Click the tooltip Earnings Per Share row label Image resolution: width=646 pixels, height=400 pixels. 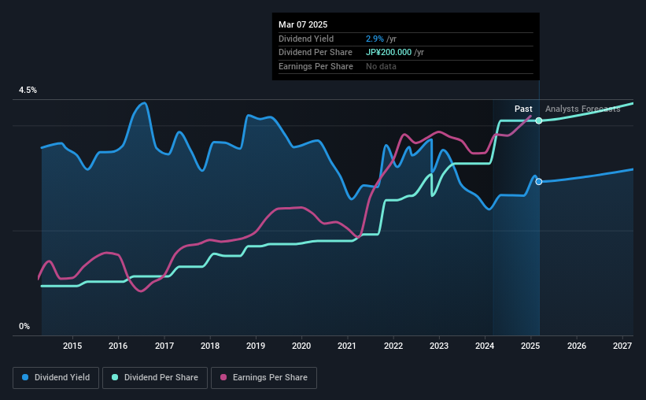coord(316,66)
